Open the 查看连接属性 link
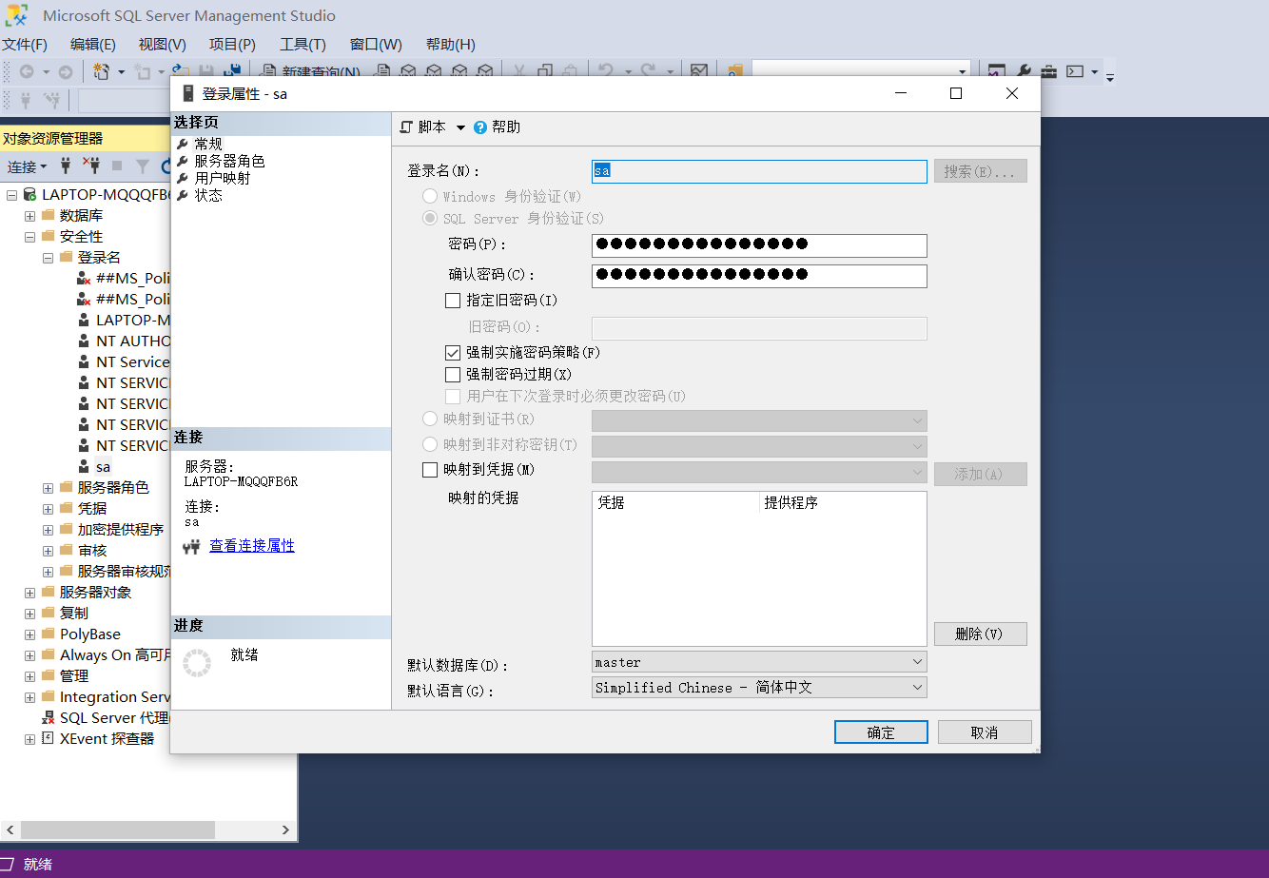The image size is (1269, 878). click(252, 545)
